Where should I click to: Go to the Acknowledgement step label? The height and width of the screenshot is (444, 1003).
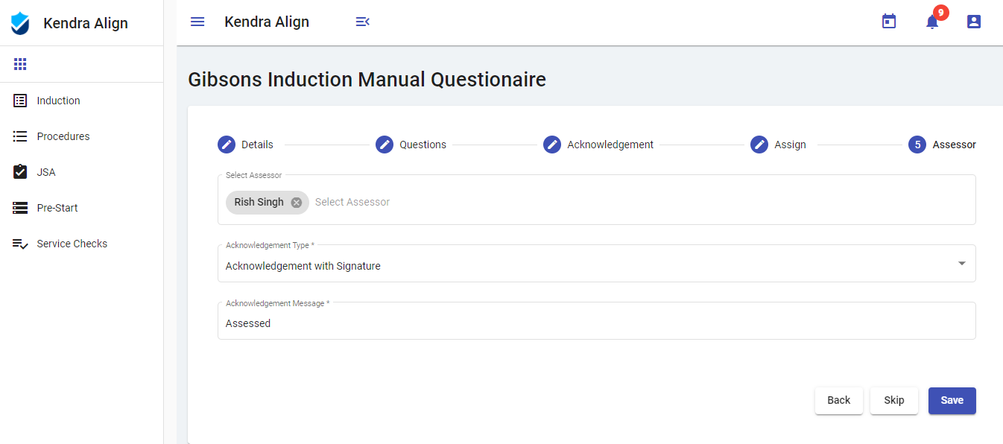[x=610, y=145]
